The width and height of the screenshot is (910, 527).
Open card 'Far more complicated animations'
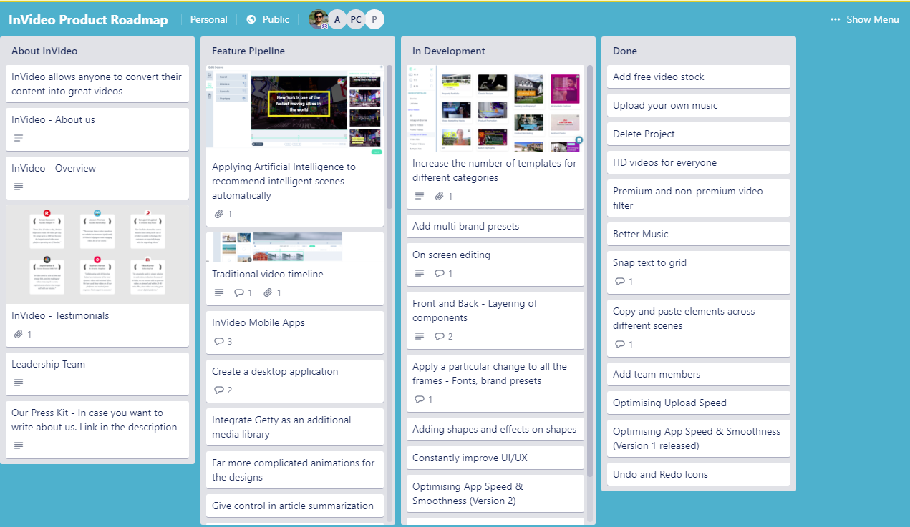(x=295, y=470)
